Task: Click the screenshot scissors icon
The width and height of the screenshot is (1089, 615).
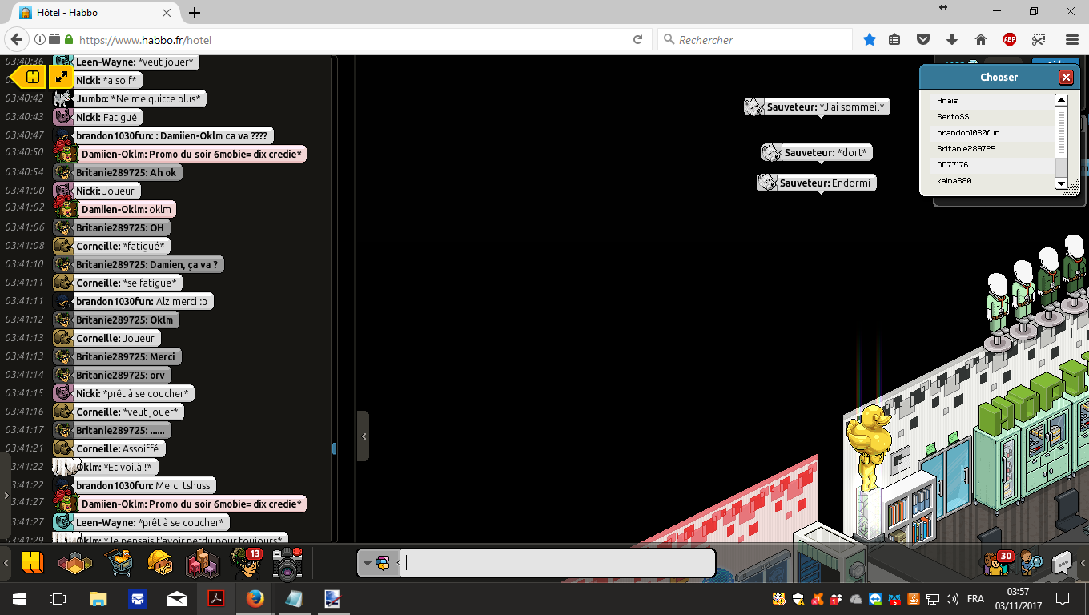Action: [x=1039, y=39]
